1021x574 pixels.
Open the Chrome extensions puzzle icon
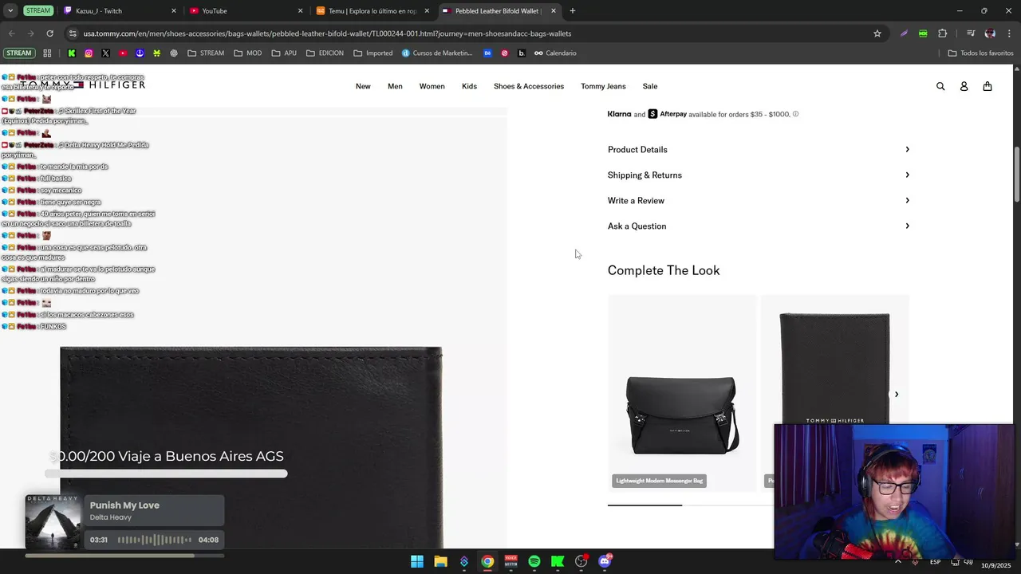pos(943,33)
